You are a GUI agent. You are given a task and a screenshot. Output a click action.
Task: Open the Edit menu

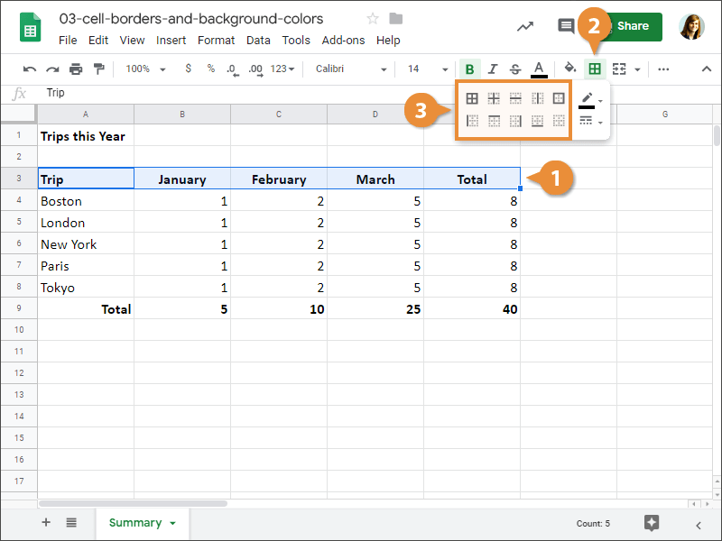pos(98,41)
